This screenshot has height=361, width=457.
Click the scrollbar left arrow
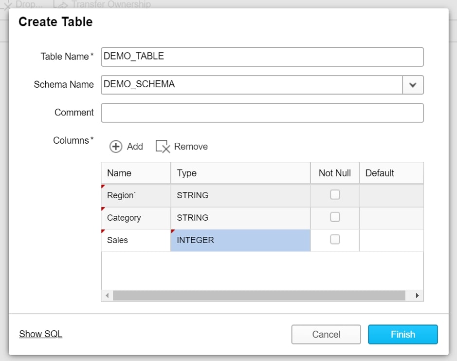pos(107,295)
